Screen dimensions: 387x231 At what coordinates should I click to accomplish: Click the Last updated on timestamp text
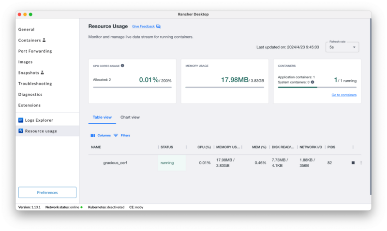click(287, 47)
